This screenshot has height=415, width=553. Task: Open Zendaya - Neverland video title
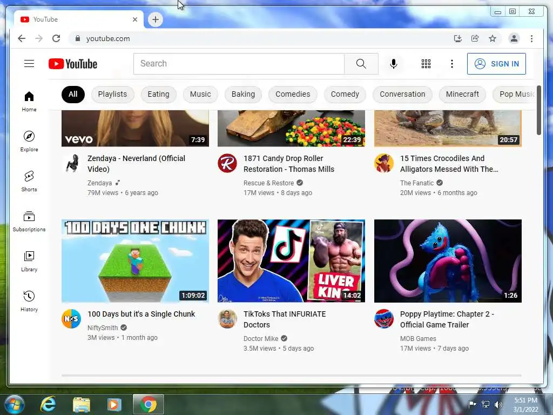136,164
